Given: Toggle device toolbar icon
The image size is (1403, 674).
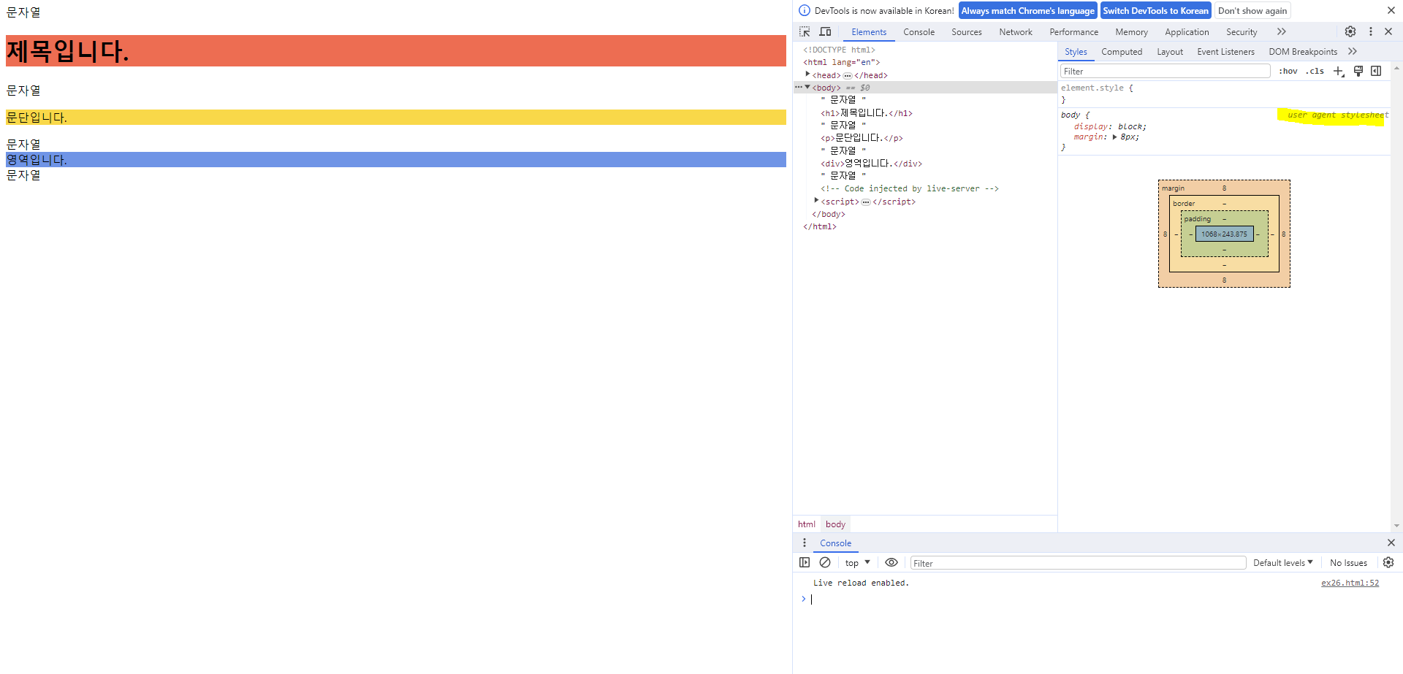Looking at the screenshot, I should coord(825,31).
